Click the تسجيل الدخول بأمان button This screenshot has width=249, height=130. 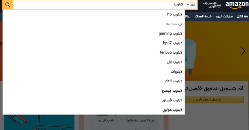coord(214,99)
